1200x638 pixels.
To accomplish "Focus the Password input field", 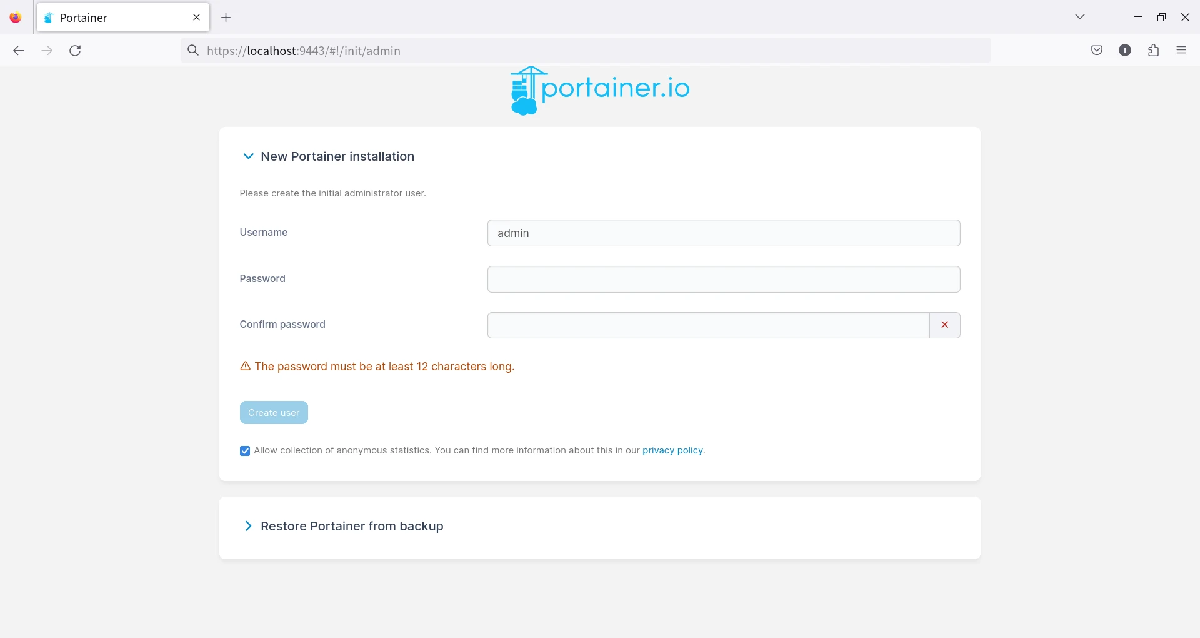I will tap(723, 279).
